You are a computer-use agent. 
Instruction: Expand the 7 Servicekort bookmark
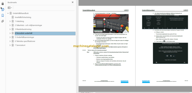point(10,45)
